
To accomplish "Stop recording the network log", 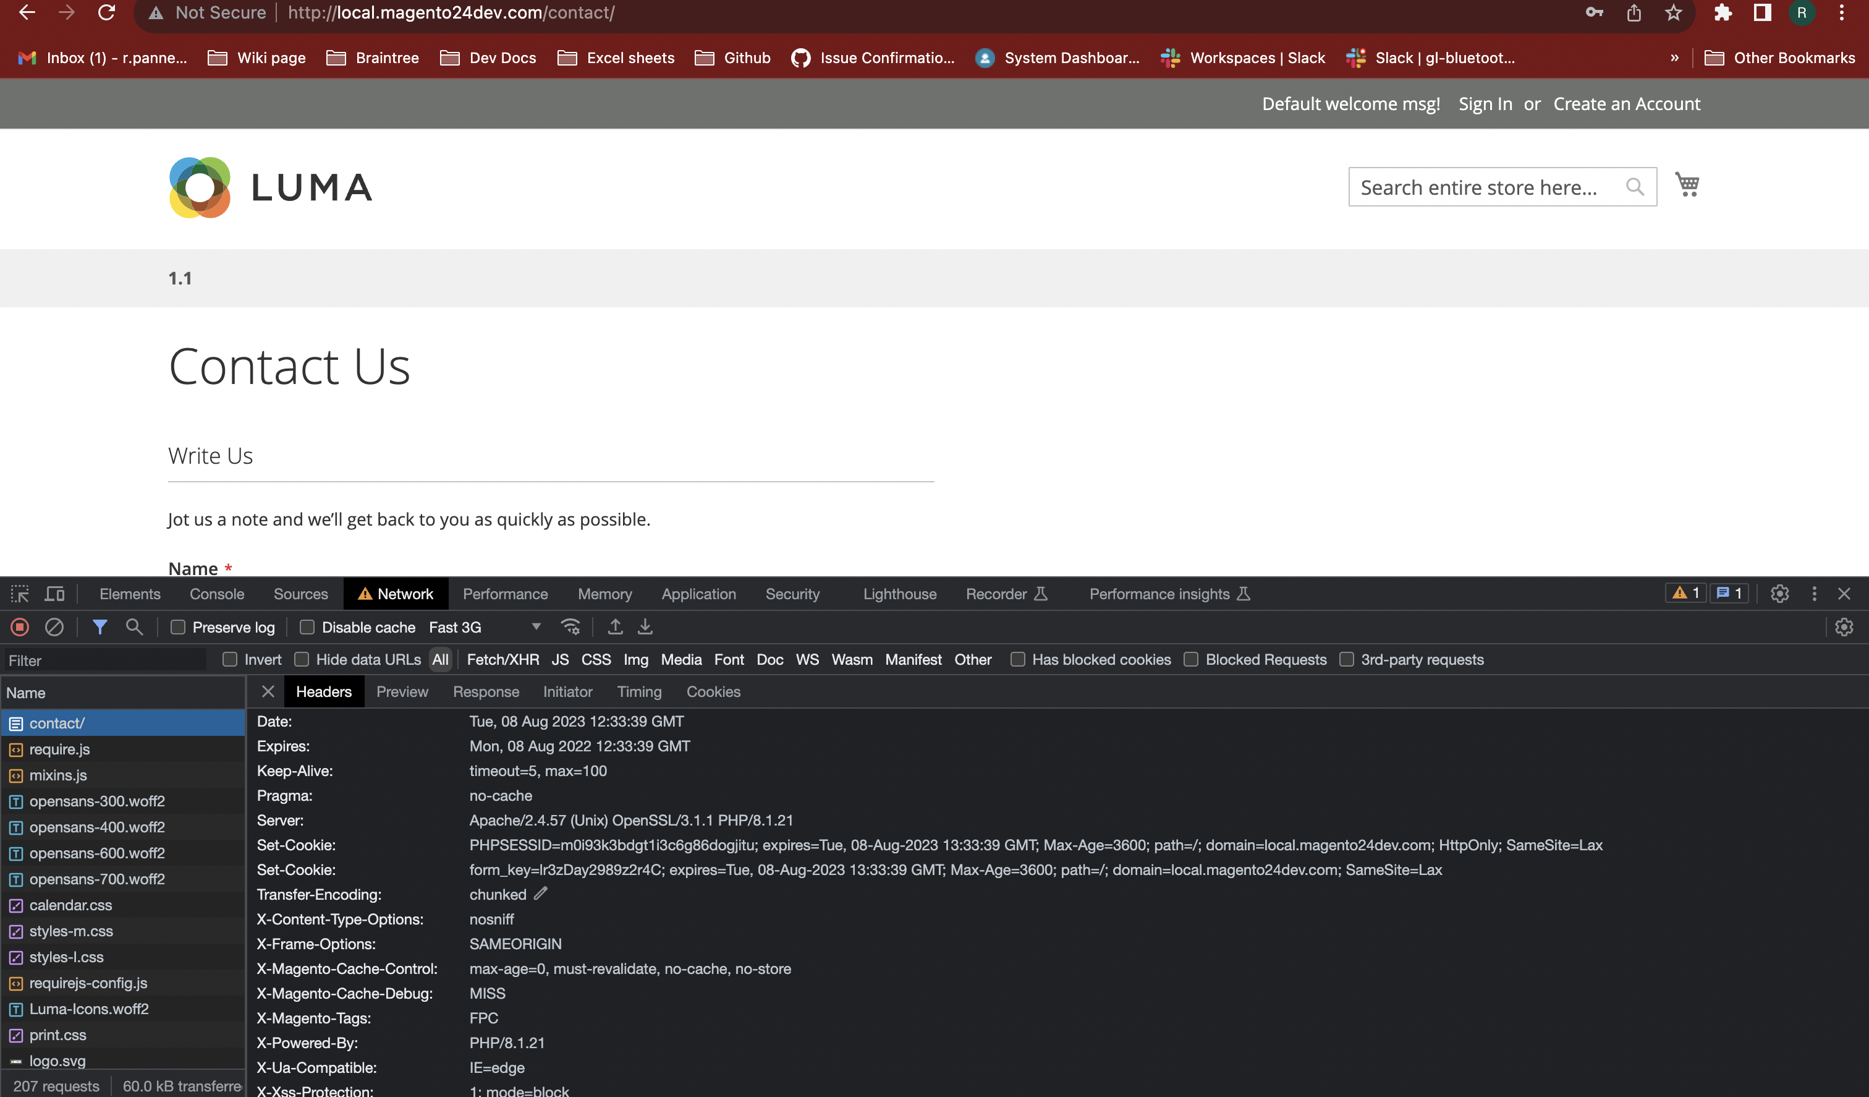I will tap(19, 627).
